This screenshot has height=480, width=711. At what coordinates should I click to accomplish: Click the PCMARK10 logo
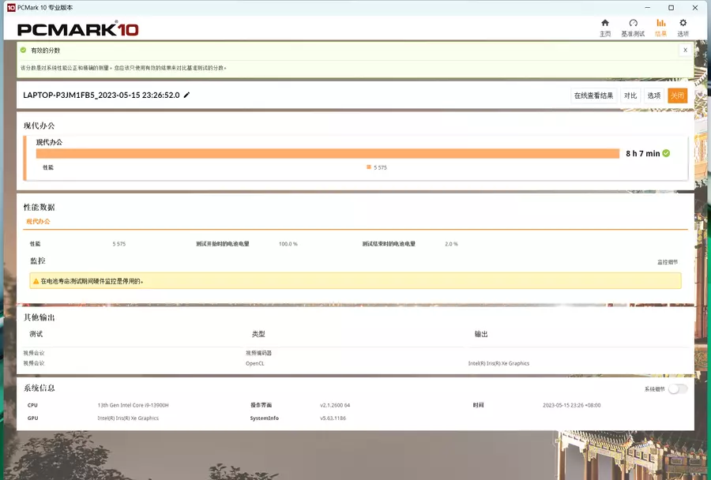click(77, 30)
